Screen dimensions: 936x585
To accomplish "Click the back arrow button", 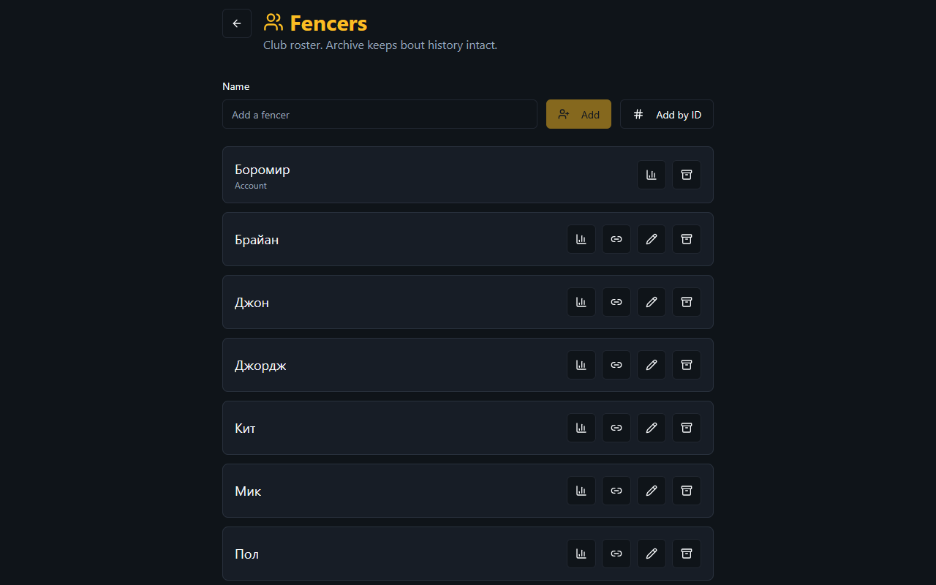I will coord(237,23).
